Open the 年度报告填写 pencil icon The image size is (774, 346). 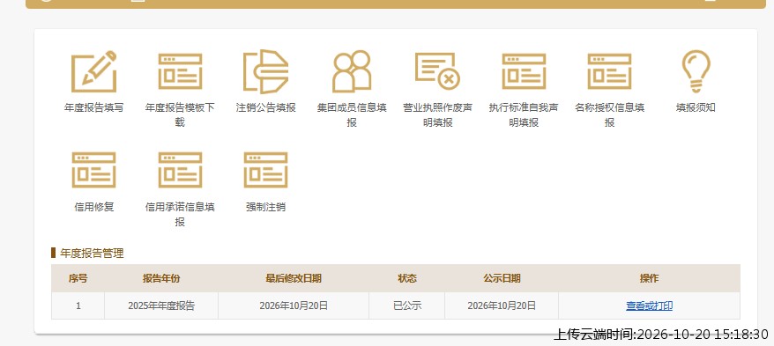(x=93, y=71)
